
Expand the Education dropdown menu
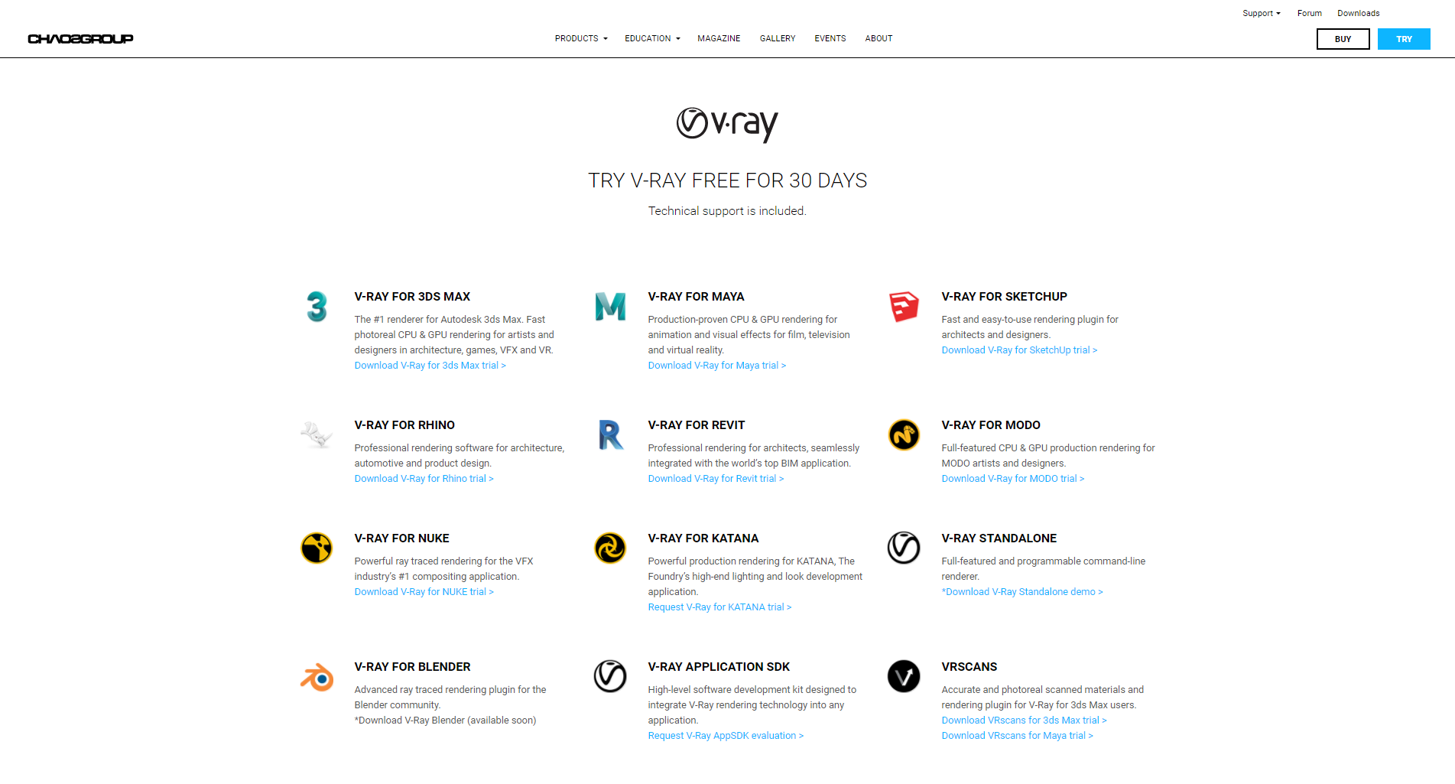click(x=652, y=39)
